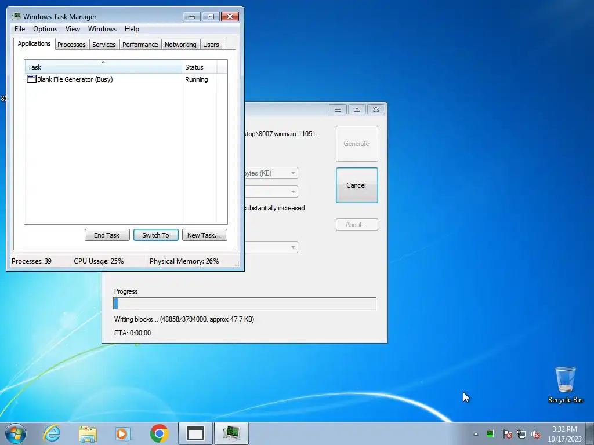Image resolution: width=594 pixels, height=445 pixels.
Task: Click the muted volume tray icon
Action: (535, 434)
